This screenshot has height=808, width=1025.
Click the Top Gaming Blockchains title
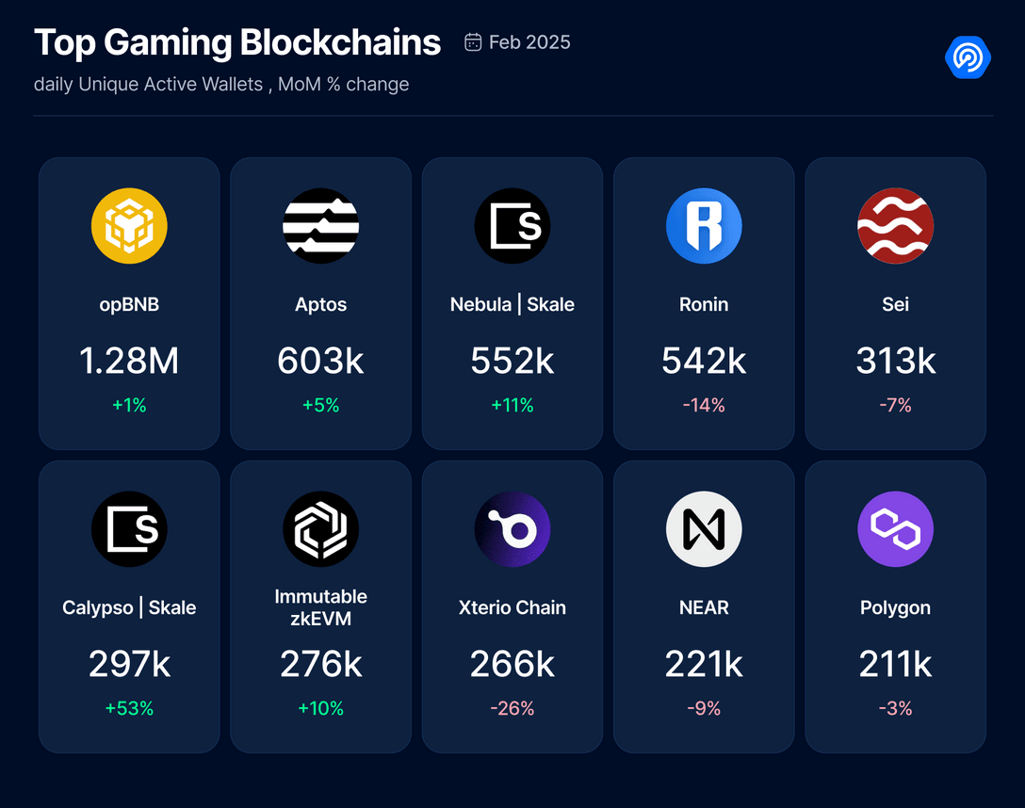tap(237, 42)
